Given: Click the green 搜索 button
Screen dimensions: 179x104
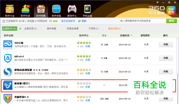Looking at the screenshot, I should (171, 21).
